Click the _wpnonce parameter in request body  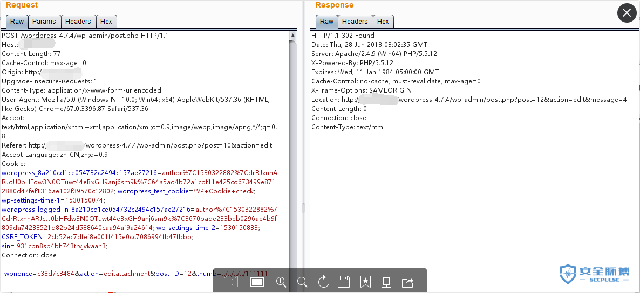pyautogui.click(x=38, y=274)
